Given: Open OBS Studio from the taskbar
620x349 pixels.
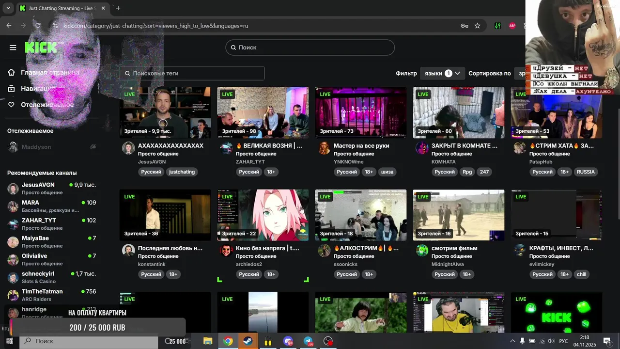Looking at the screenshot, I should pos(328,341).
